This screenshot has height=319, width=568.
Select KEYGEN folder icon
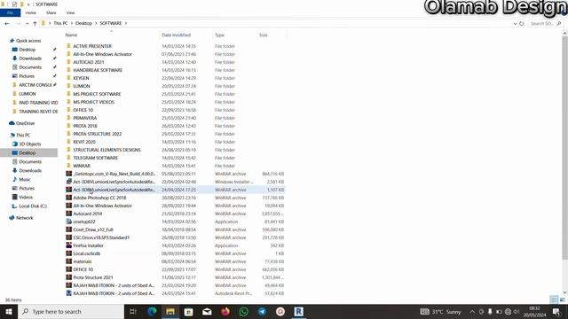coord(69,78)
